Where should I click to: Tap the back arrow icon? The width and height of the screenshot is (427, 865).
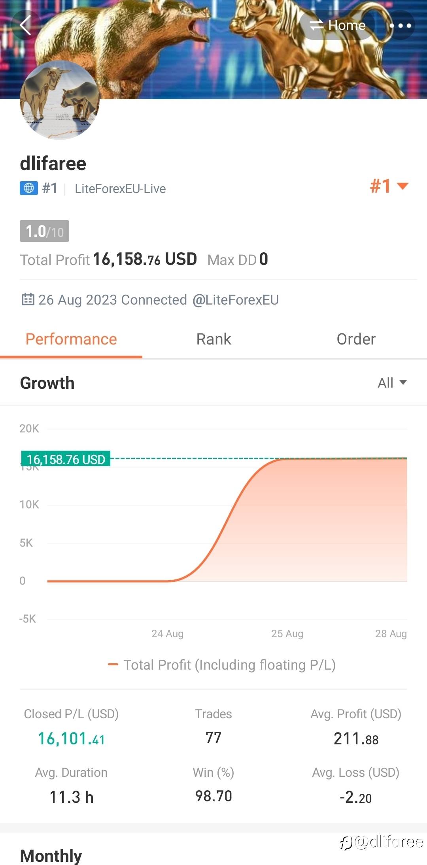(x=25, y=26)
